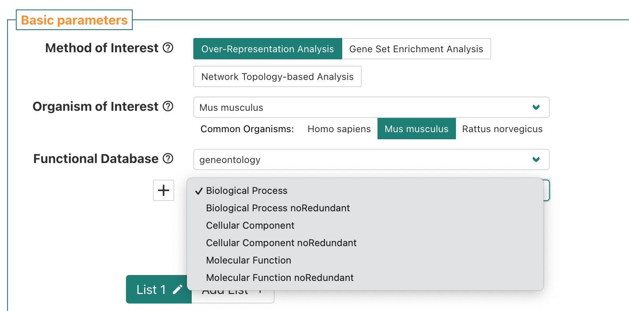Select the checked Biological Process option
This screenshot has height=311, width=629.
click(246, 191)
